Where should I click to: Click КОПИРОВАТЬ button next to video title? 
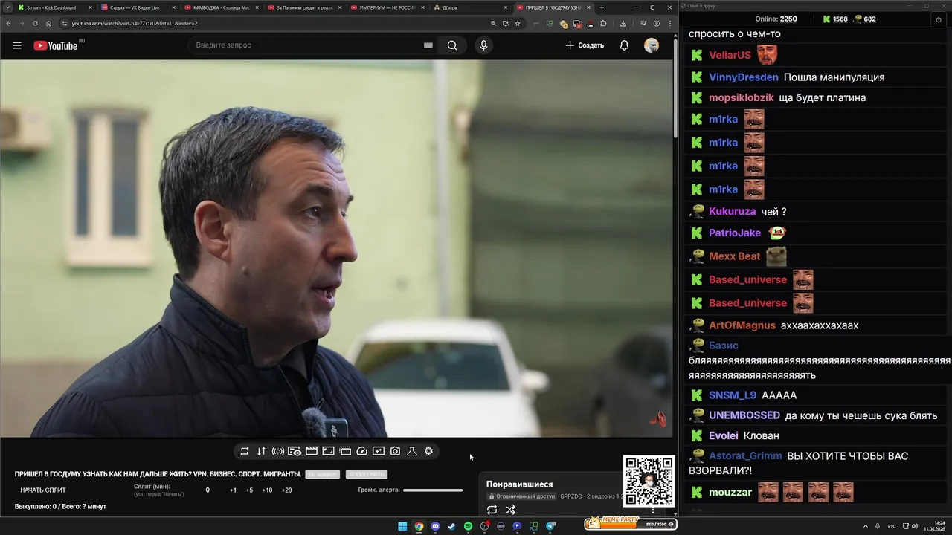367,474
